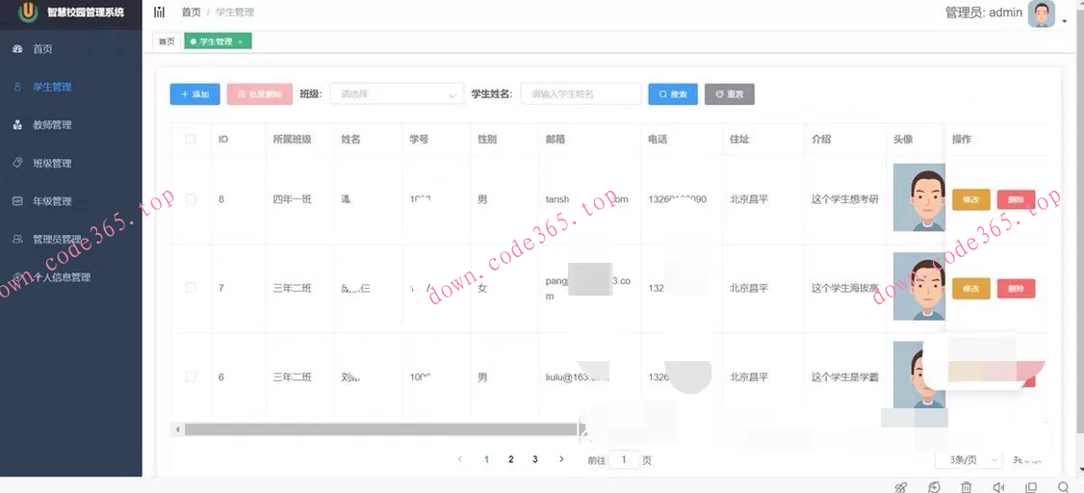
Task: Click the avatar thumbnail in row ID 7
Action: coord(919,286)
